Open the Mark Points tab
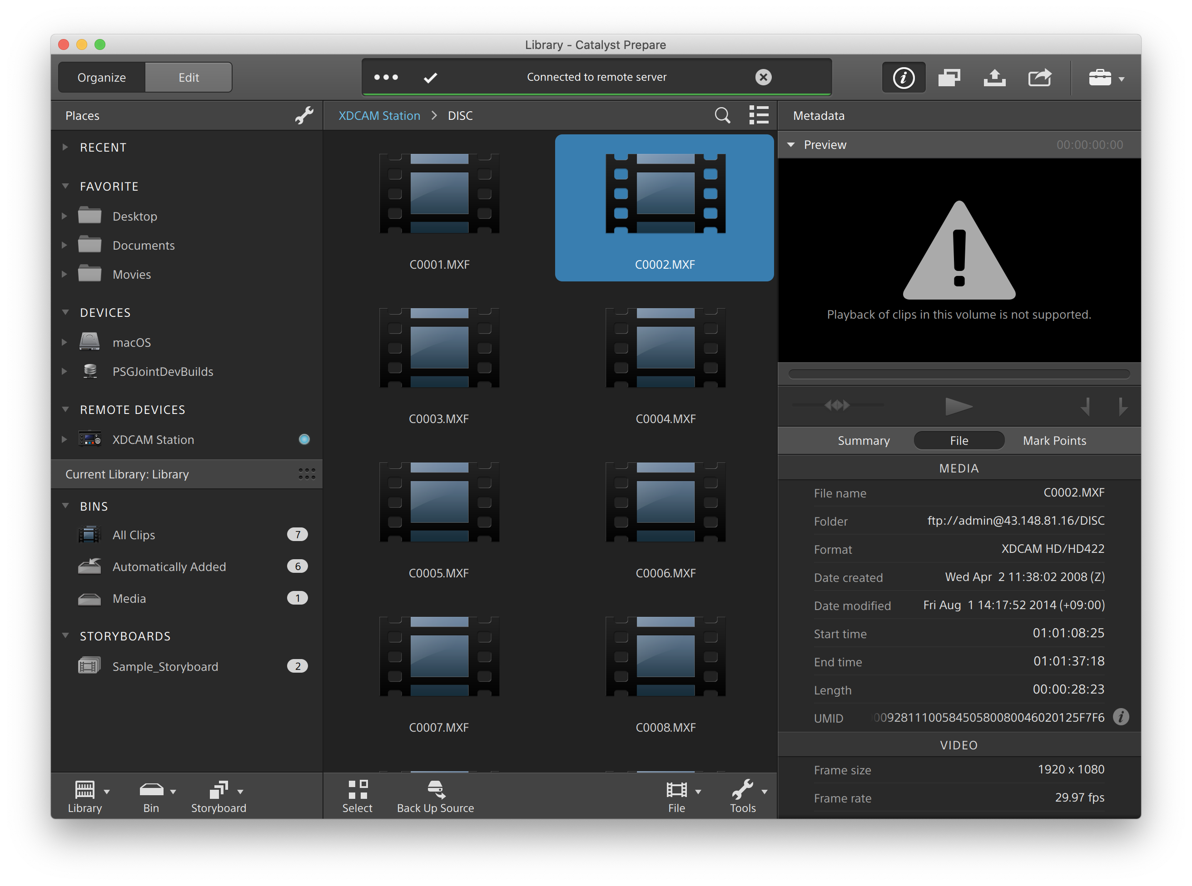1192x886 pixels. click(x=1054, y=440)
